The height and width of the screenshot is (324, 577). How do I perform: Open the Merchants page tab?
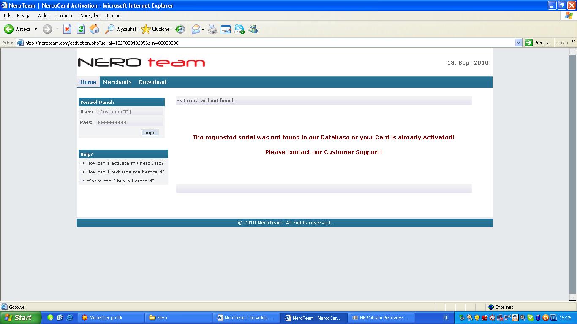[x=117, y=82]
